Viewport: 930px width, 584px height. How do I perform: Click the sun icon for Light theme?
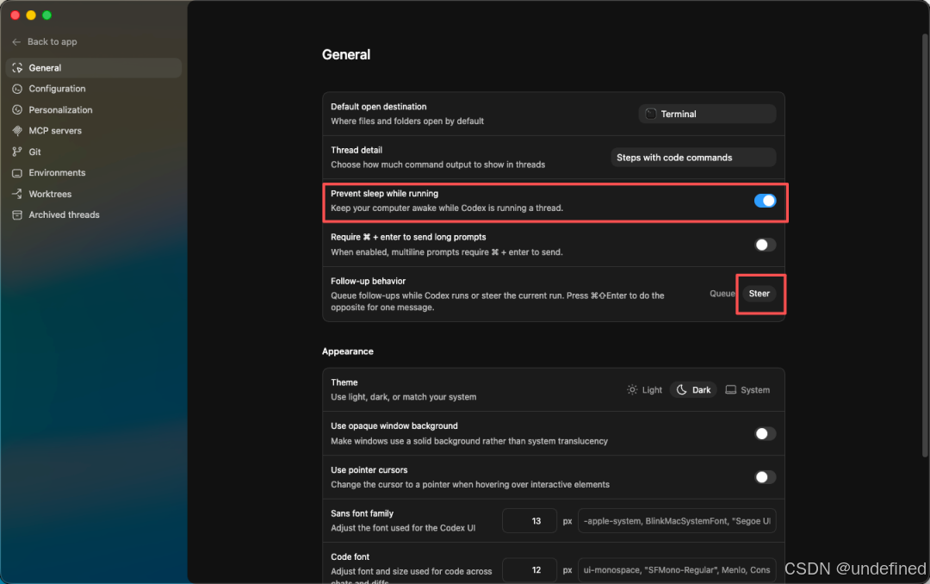click(632, 390)
